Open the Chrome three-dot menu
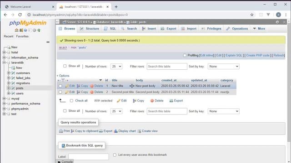Viewport: 291px width, 163px height. 286,15
